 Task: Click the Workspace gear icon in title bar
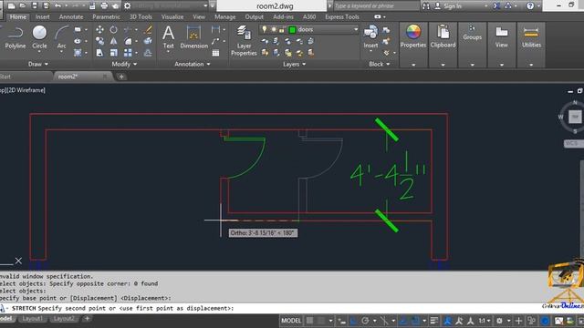[x=128, y=6]
